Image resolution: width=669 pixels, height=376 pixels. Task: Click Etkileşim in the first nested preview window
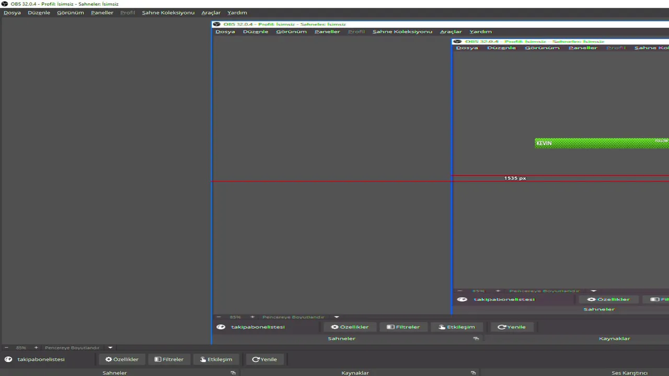pos(456,327)
